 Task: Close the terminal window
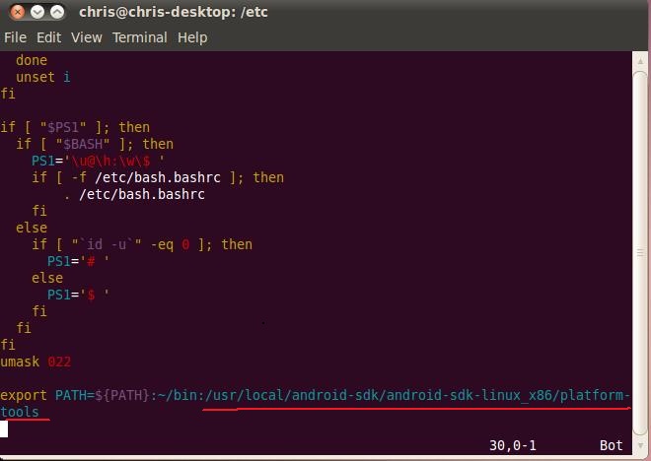point(18,12)
